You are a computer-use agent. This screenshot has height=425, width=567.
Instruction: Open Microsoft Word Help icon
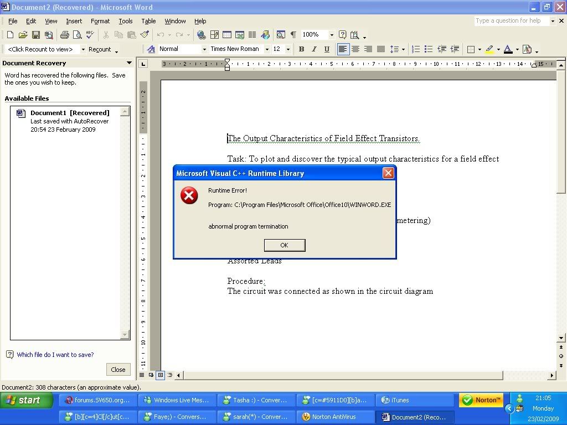pyautogui.click(x=342, y=35)
